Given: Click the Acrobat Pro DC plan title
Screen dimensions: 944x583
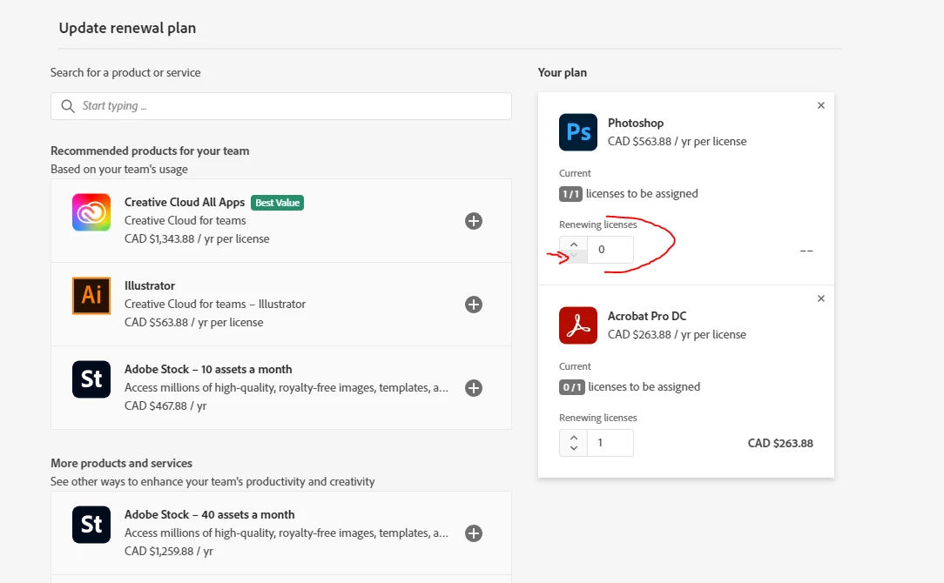Looking at the screenshot, I should [x=647, y=316].
